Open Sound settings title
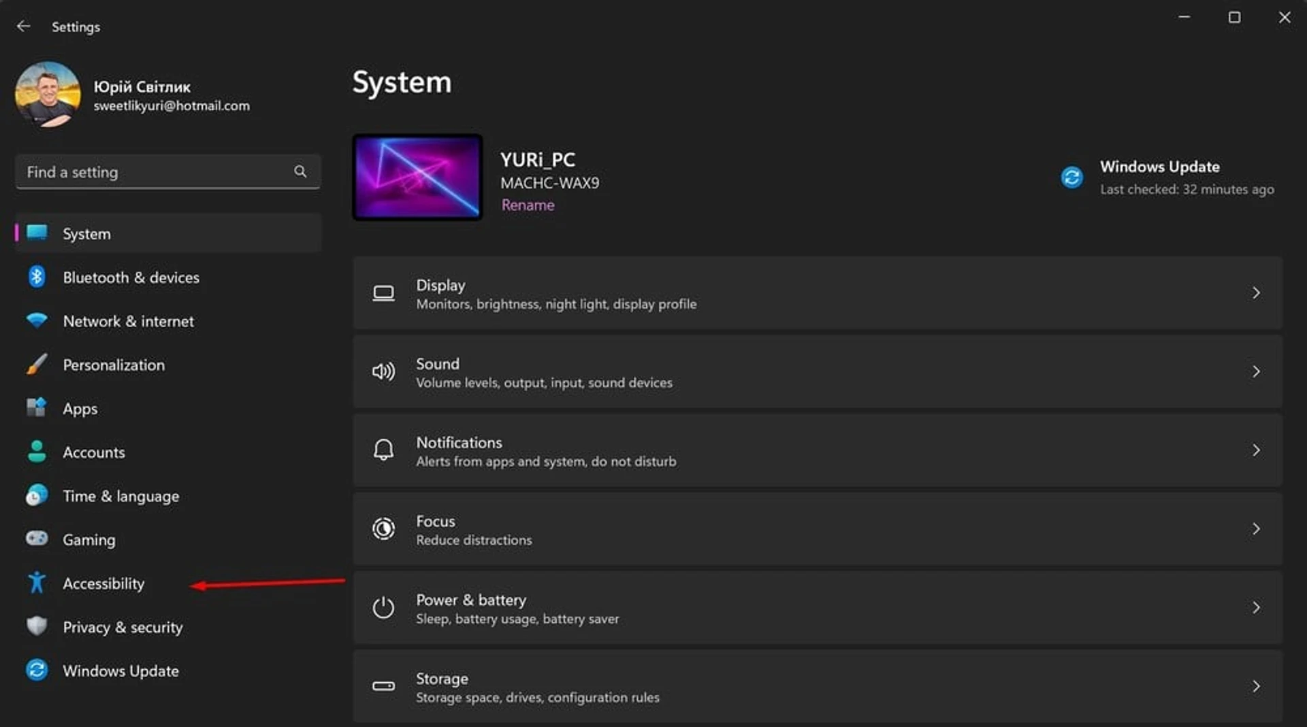The height and width of the screenshot is (727, 1307). [438, 364]
